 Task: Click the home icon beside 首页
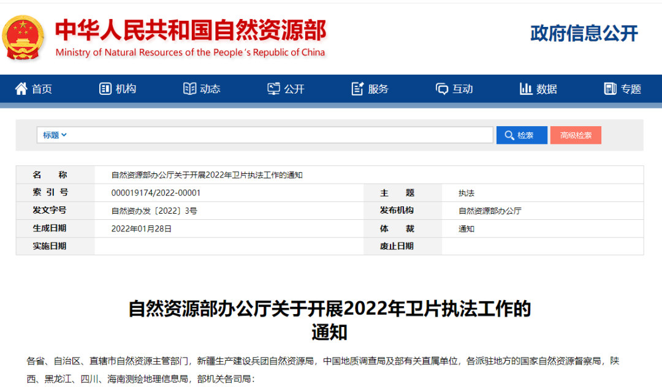21,89
